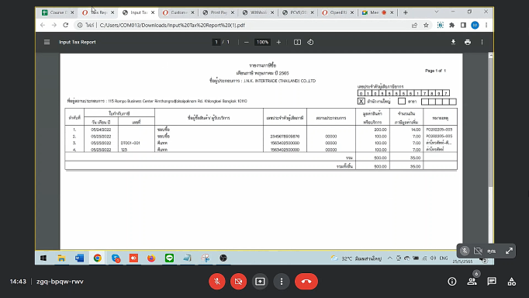Image resolution: width=529 pixels, height=298 pixels.
Task: Fit PDF page to width
Action: [x=297, y=42]
